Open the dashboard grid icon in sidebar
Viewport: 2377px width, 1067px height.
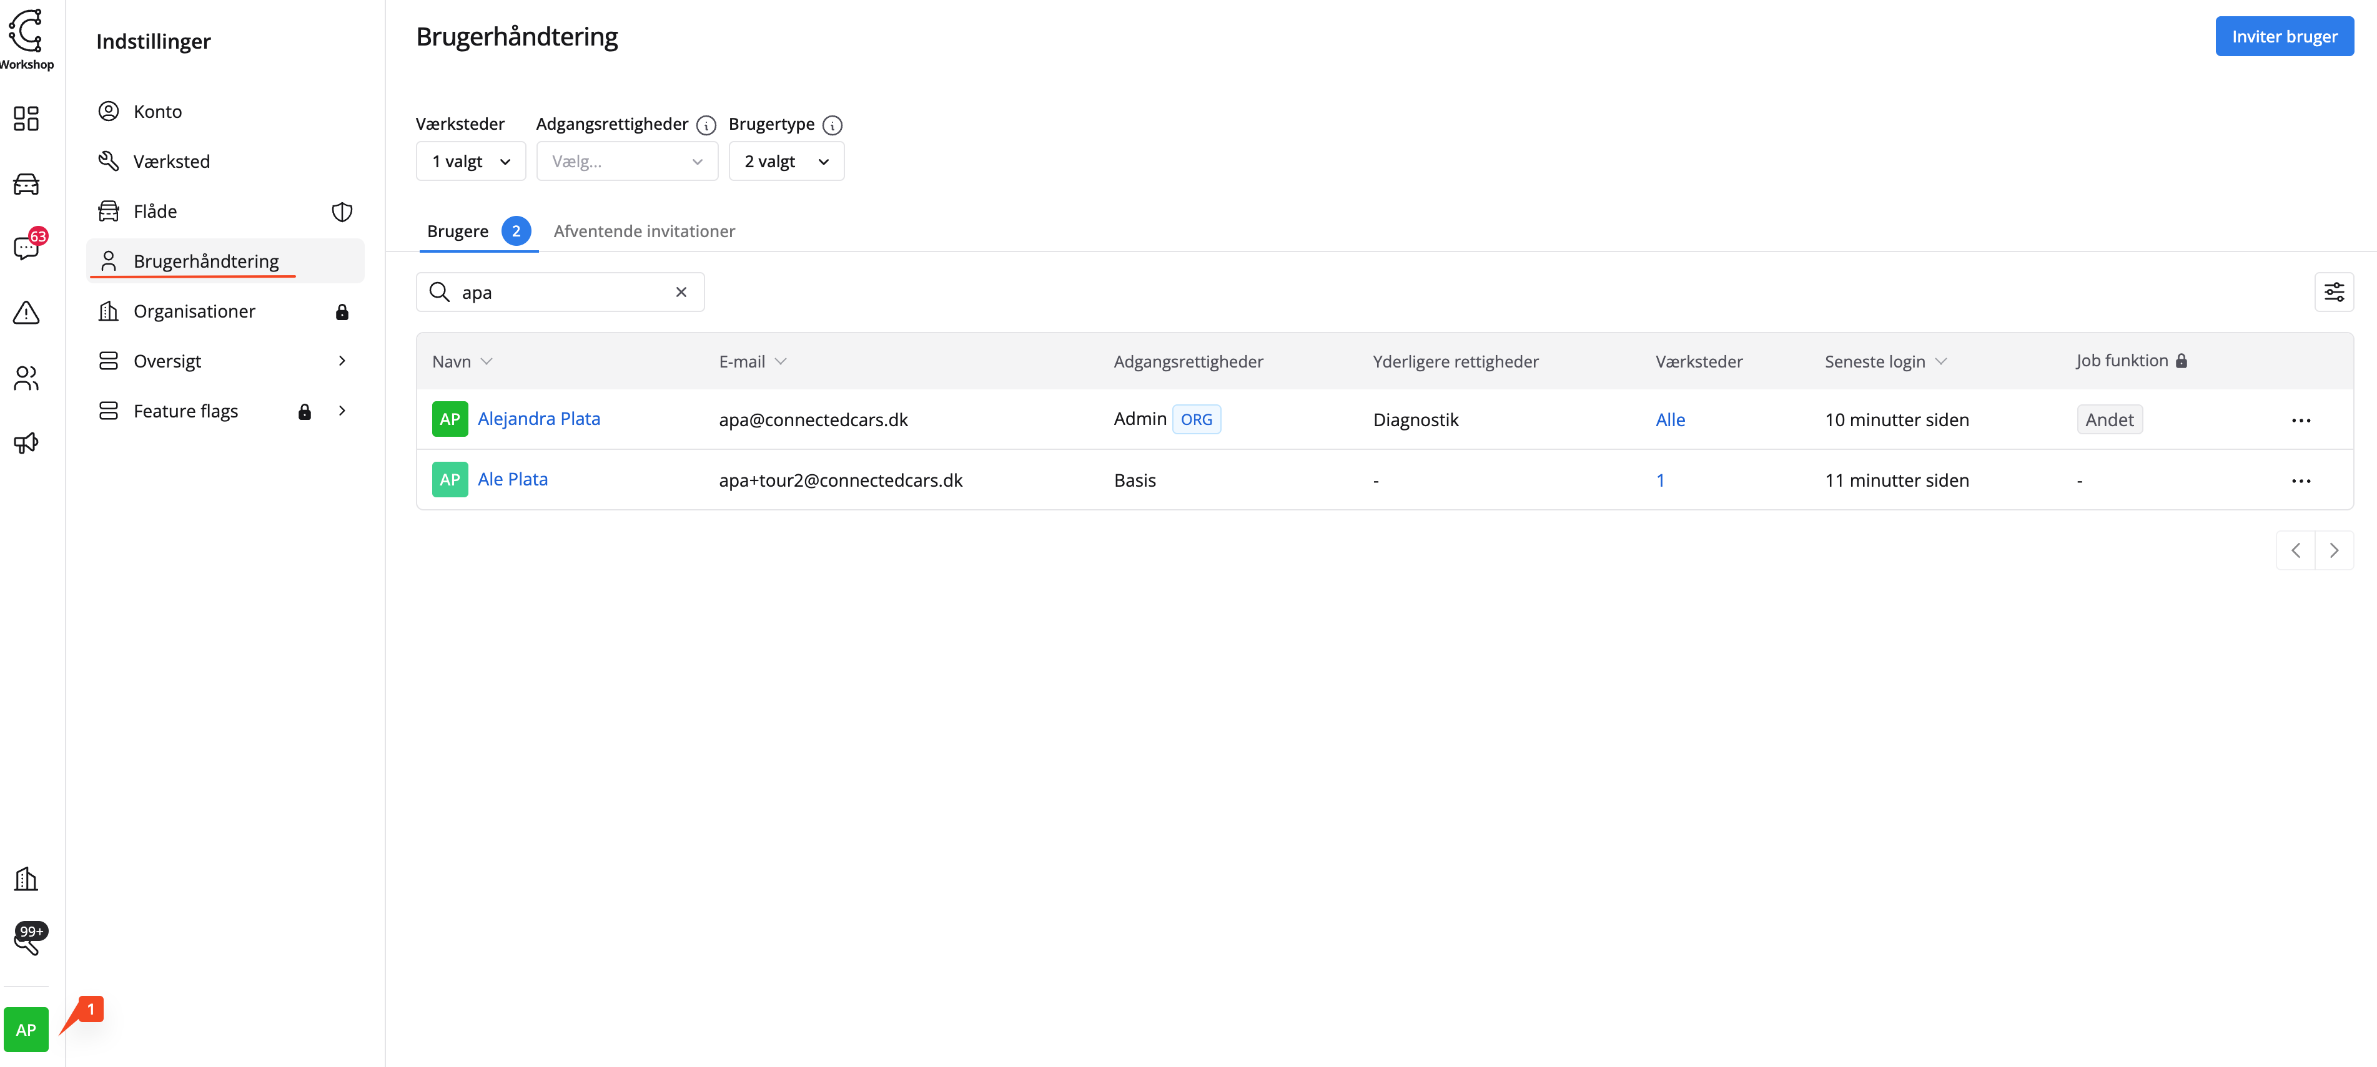pyautogui.click(x=26, y=118)
